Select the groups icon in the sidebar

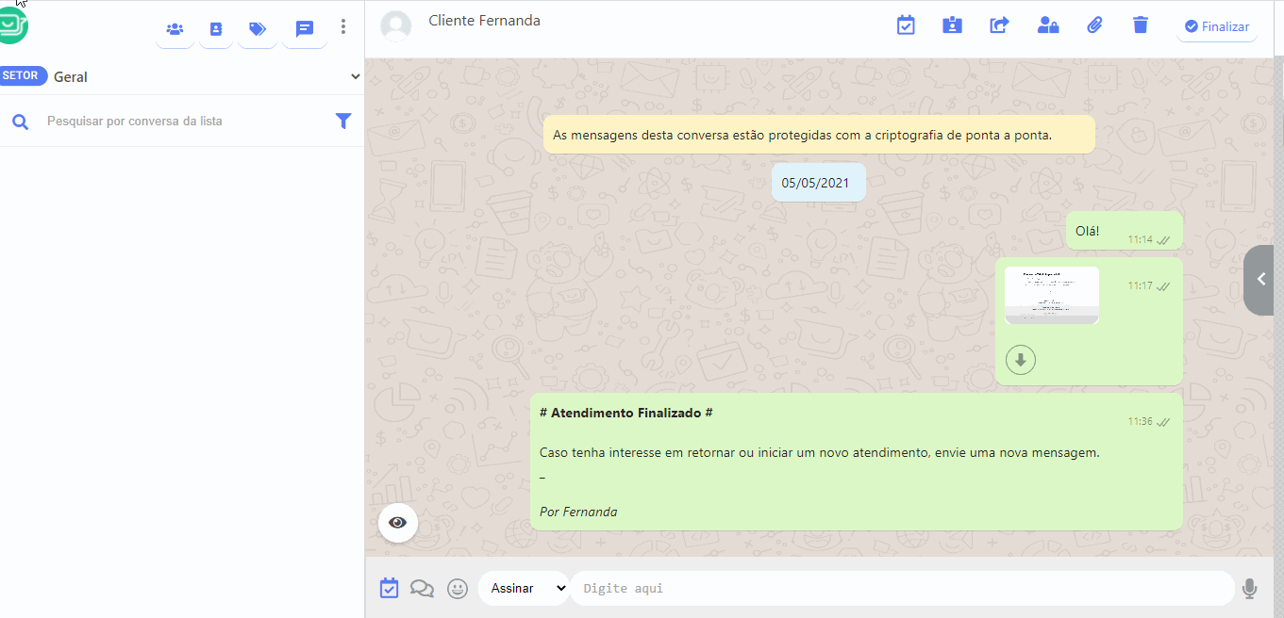[x=175, y=29]
